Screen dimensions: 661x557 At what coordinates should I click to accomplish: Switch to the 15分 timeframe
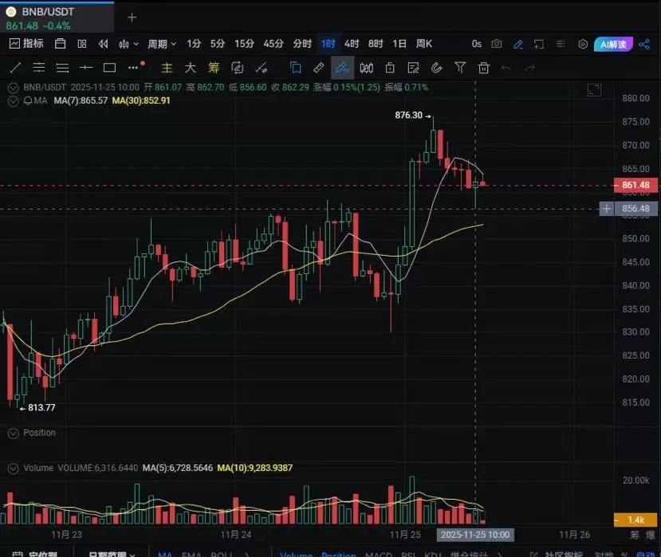(245, 44)
